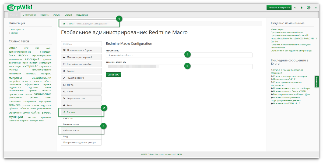Open the user avatar menu
323x163 pixels.
coord(309,8)
